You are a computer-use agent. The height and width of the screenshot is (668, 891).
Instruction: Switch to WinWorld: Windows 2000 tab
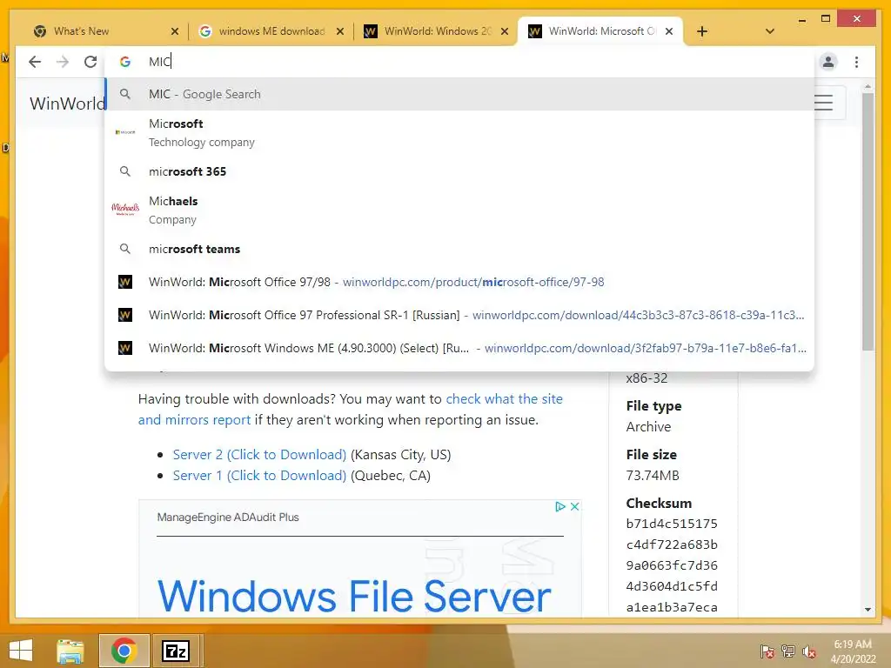pos(435,31)
